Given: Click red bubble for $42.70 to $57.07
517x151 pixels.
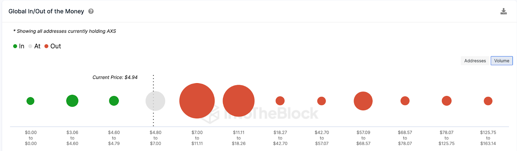Looking at the screenshot, I should pos(322,101).
